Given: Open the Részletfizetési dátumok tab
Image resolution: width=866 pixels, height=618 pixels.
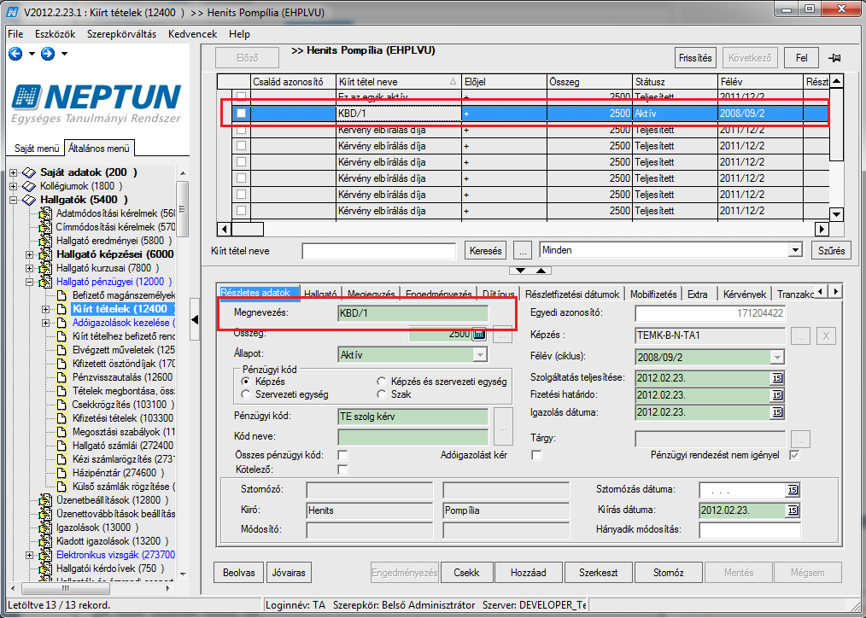Looking at the screenshot, I should 572,294.
